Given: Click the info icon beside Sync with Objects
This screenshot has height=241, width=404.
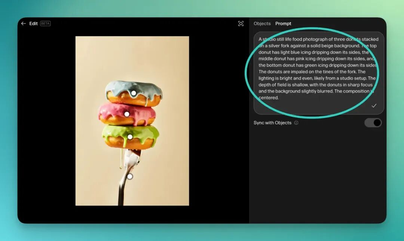Looking at the screenshot, I should pyautogui.click(x=296, y=123).
